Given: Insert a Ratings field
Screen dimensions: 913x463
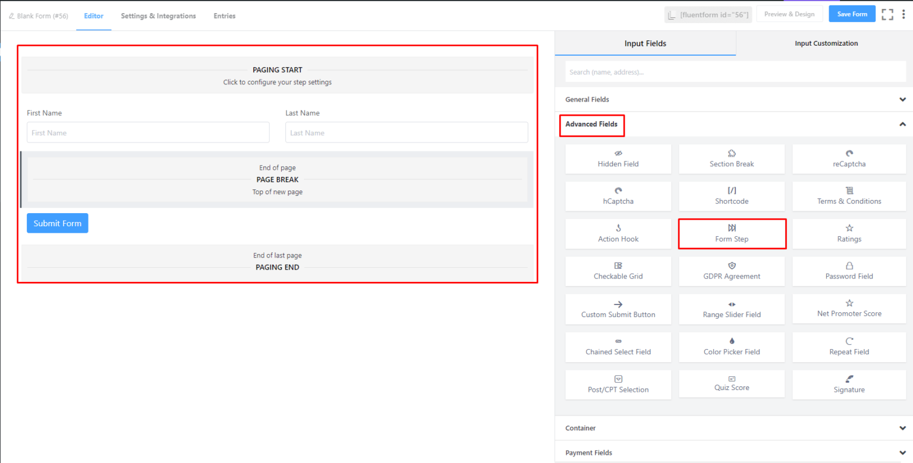Looking at the screenshot, I should tap(849, 233).
